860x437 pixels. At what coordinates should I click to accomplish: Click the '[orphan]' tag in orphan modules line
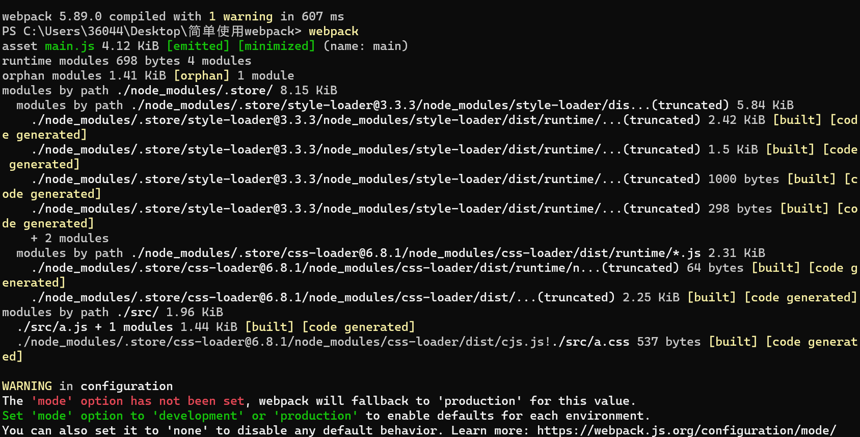202,75
